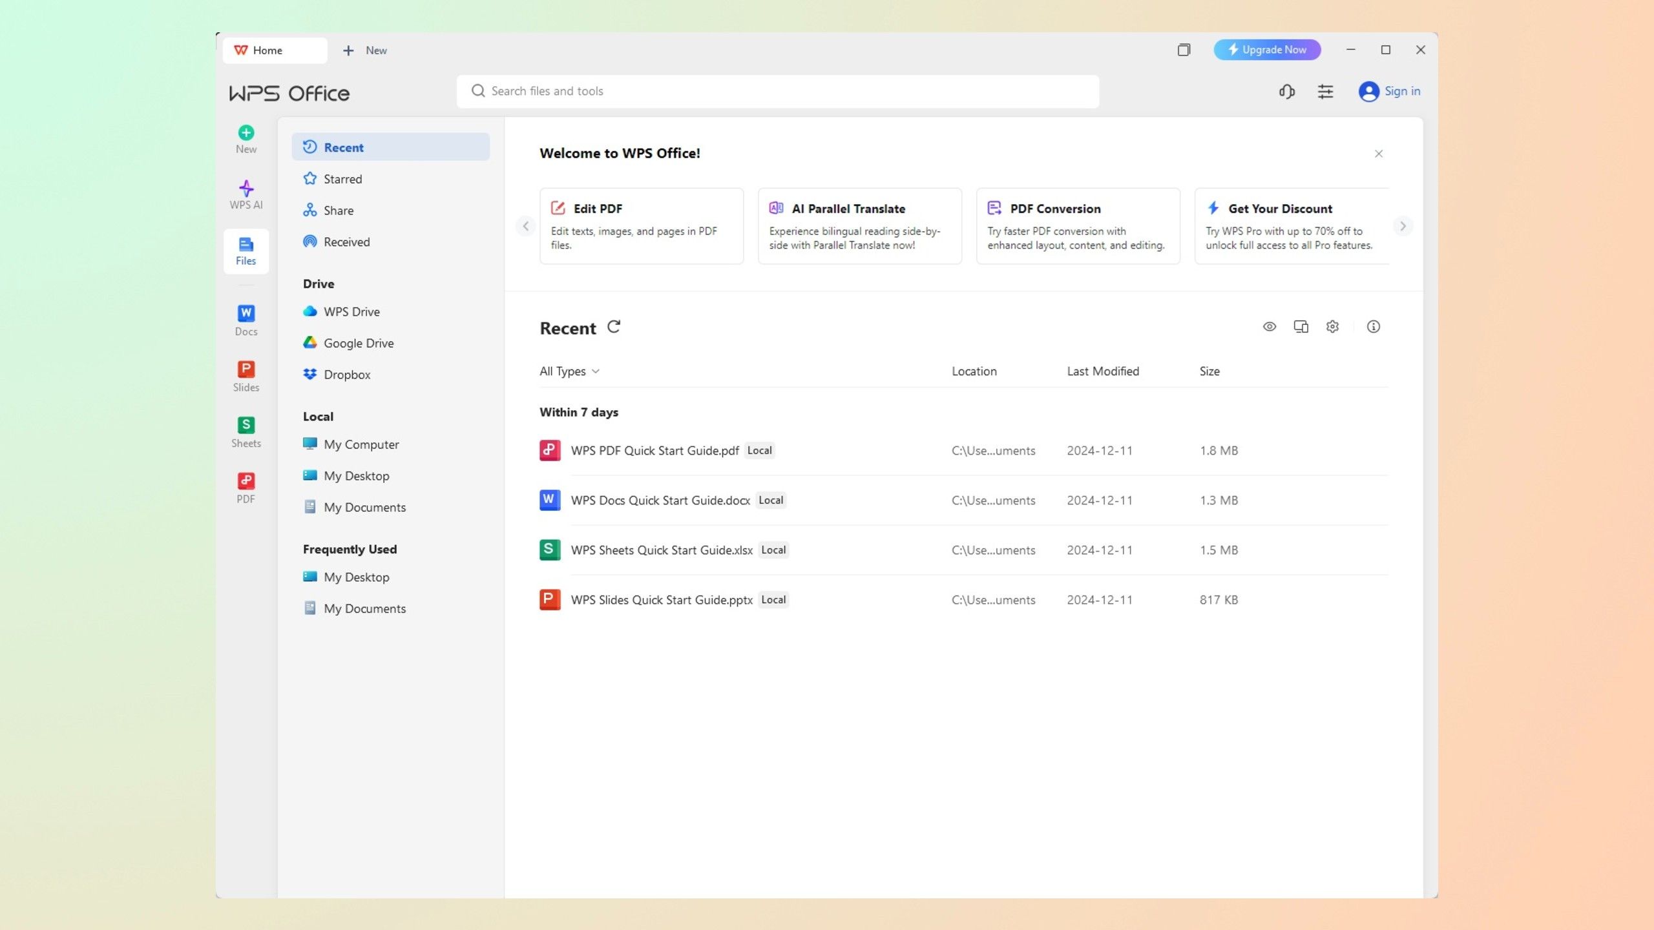Click the Slides icon for Quick Start Guide.pptx
1654x930 pixels.
550,599
